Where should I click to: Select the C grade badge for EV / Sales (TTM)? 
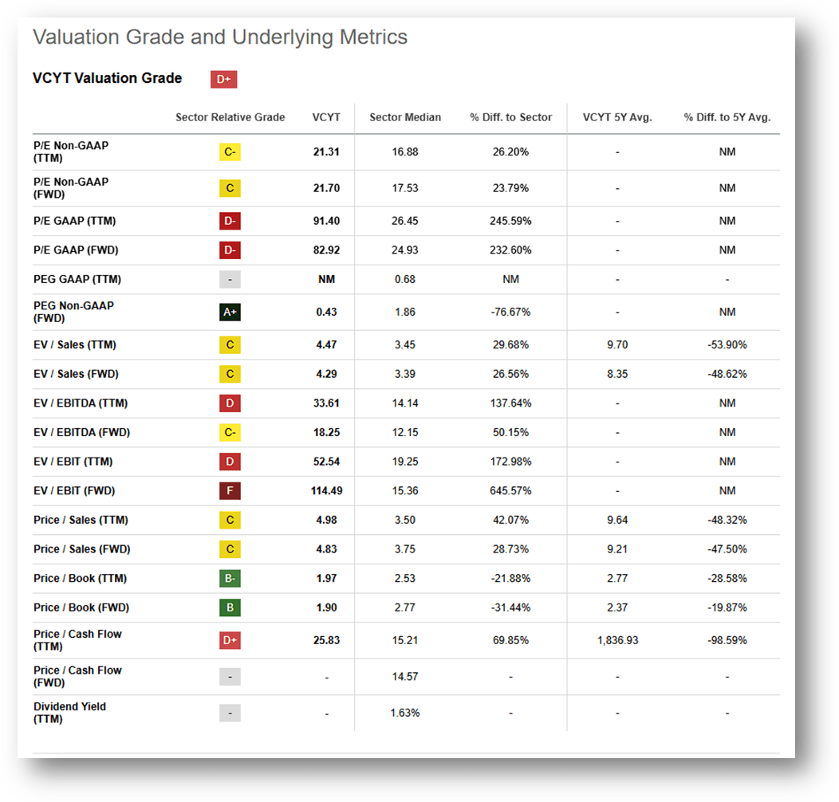(x=230, y=344)
